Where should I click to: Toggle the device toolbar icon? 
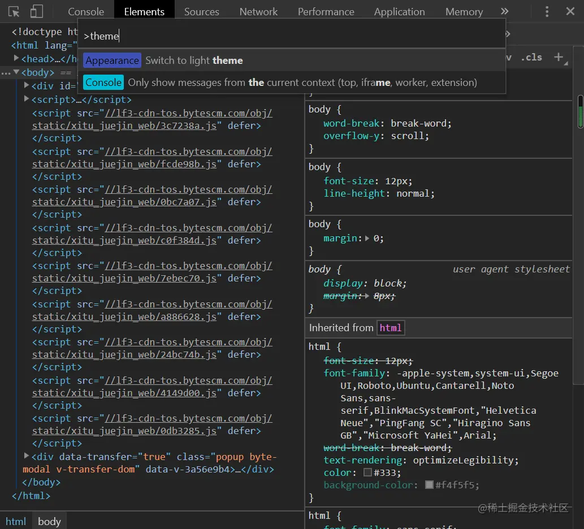point(37,11)
